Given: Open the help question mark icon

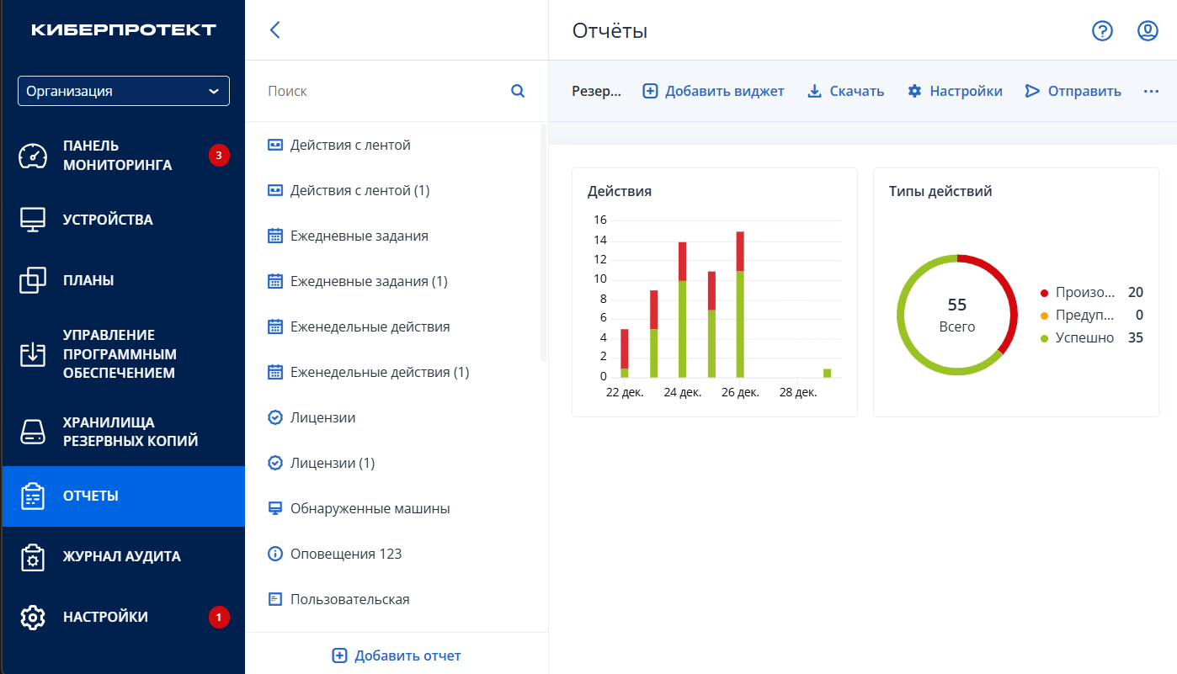Looking at the screenshot, I should (1102, 31).
